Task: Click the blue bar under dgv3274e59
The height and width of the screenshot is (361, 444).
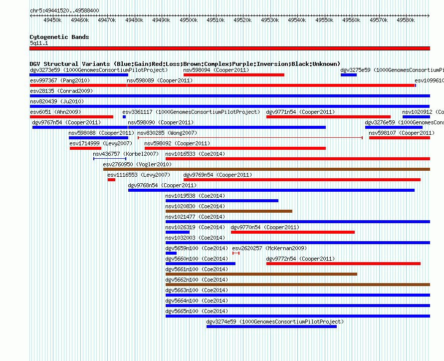Action: click(x=271, y=327)
